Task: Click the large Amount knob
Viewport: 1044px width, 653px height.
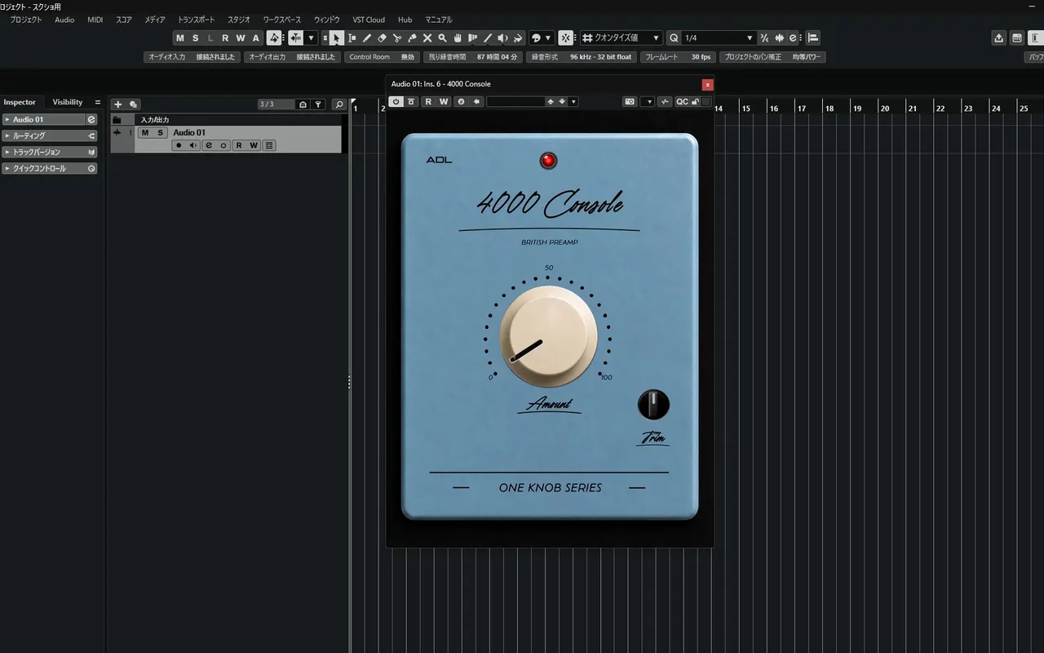Action: pos(548,336)
